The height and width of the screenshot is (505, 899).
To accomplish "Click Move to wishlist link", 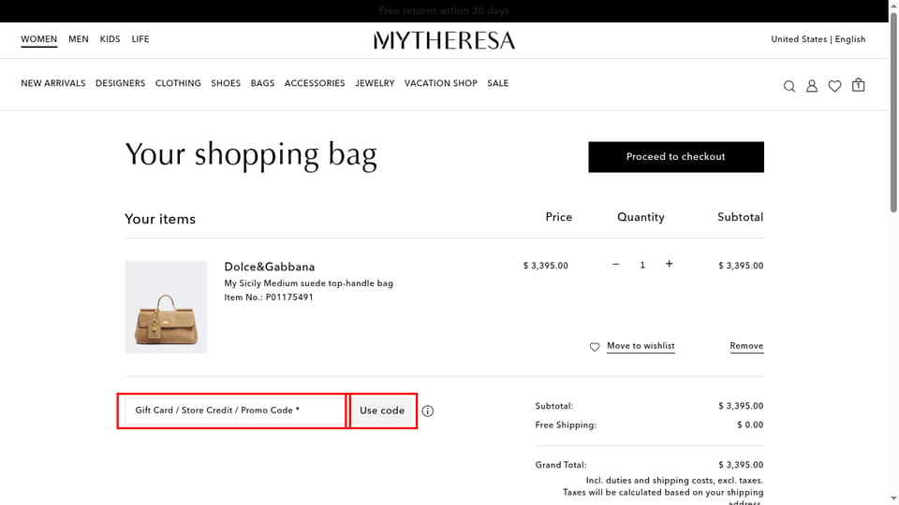I will coord(641,346).
